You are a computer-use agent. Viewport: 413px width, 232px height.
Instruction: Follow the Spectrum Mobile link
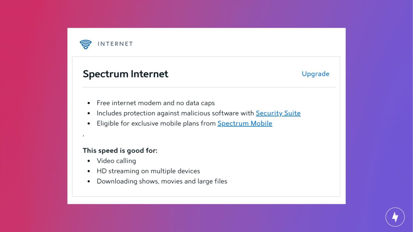coord(245,123)
